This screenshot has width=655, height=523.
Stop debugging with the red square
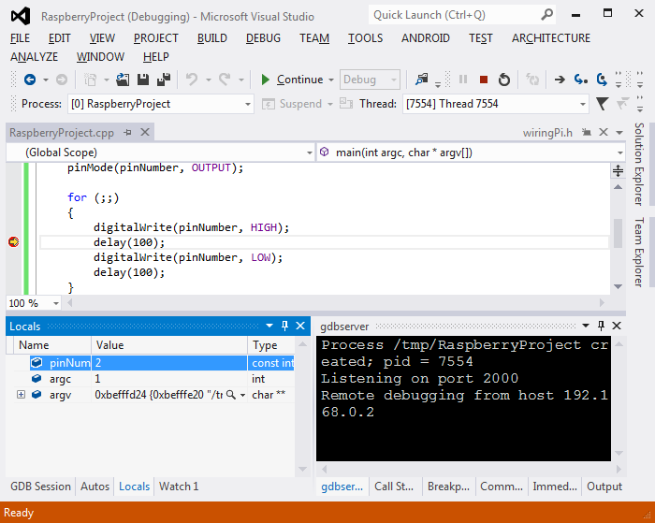[x=484, y=80]
